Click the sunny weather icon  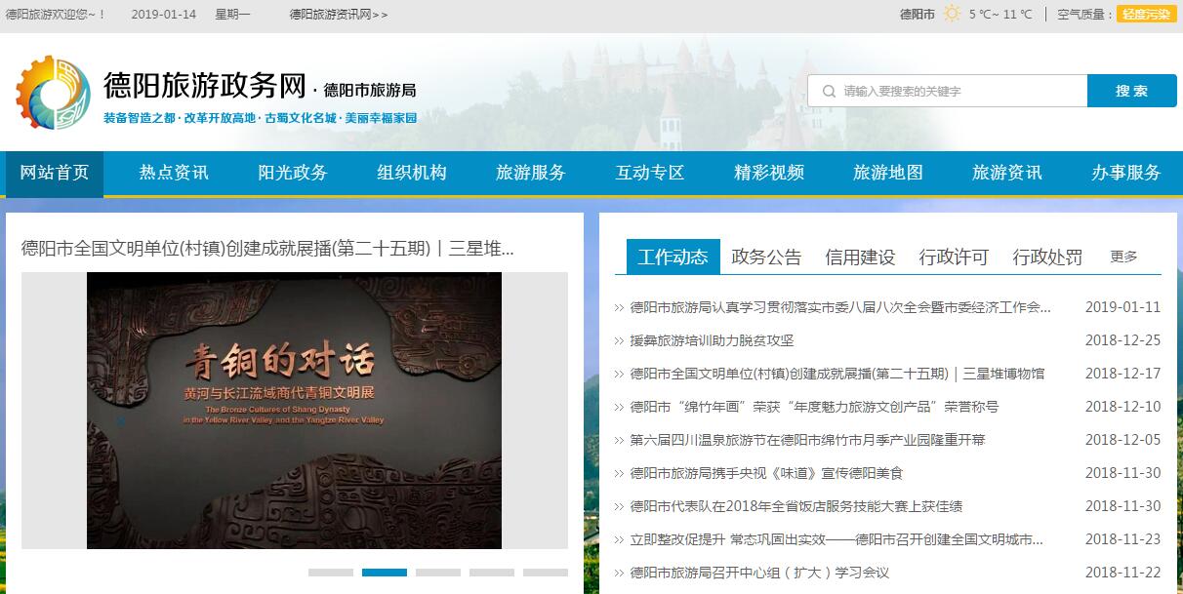[x=952, y=14]
